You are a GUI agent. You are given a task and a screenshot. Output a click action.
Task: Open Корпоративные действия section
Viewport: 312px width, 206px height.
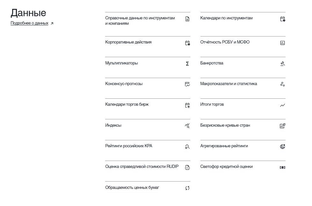coord(148,47)
